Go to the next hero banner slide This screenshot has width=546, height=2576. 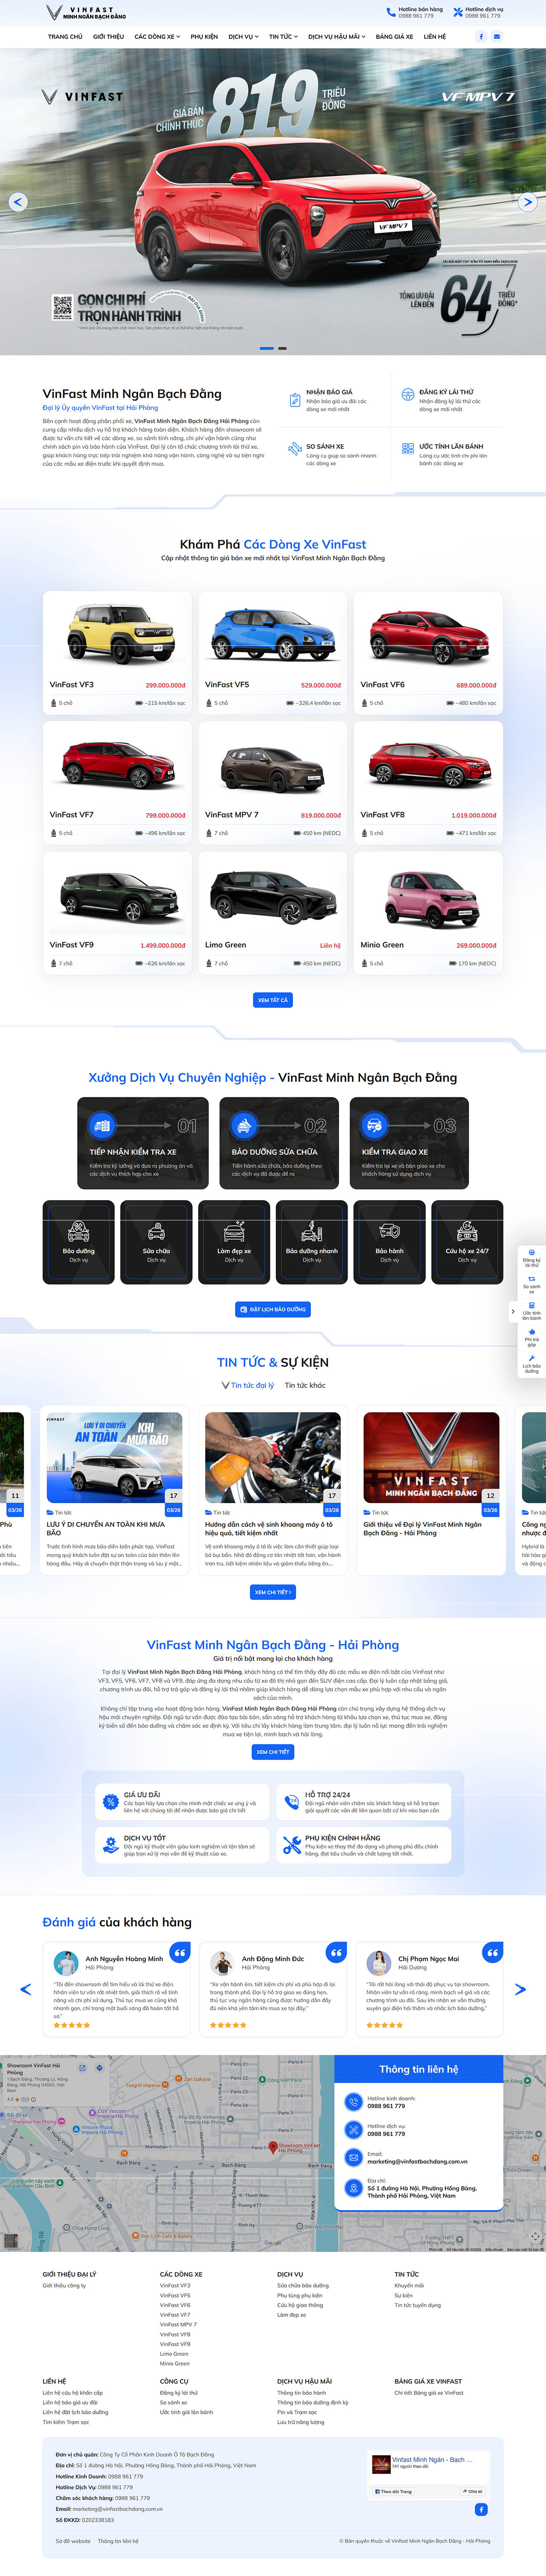(528, 202)
